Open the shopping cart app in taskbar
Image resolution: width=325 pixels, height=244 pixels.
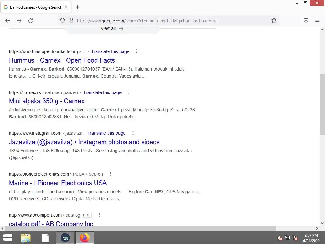click(65, 238)
